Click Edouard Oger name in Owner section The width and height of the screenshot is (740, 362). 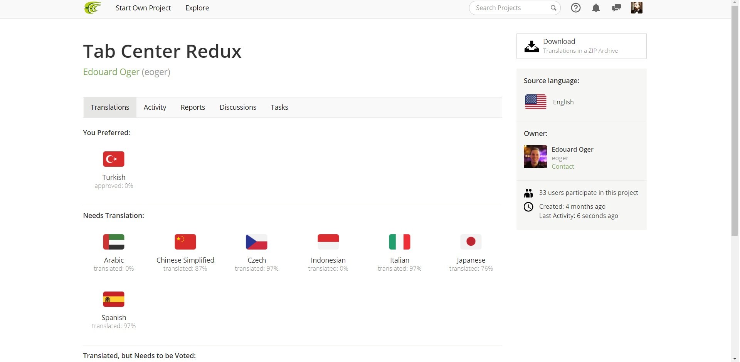tap(572, 149)
